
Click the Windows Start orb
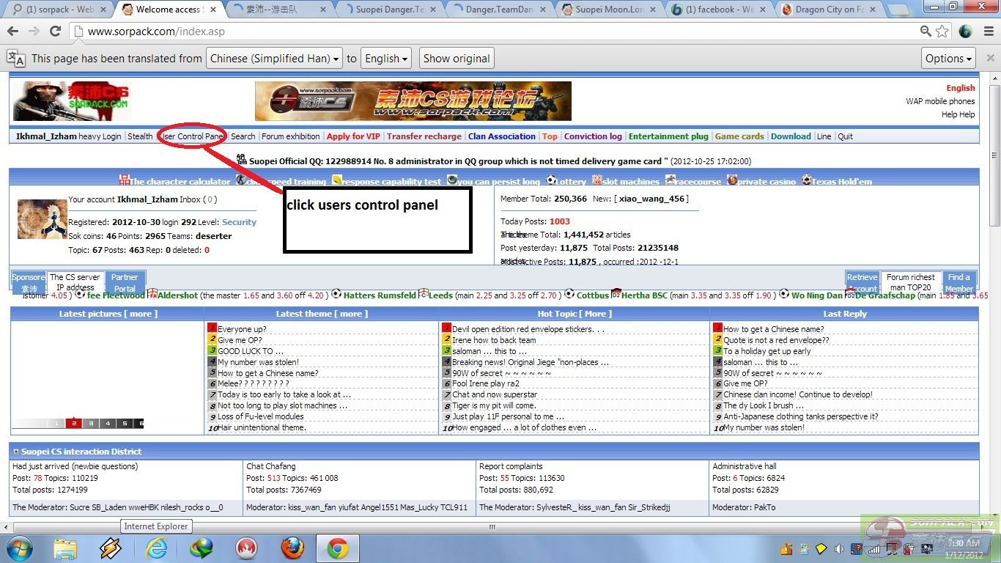coord(19,548)
